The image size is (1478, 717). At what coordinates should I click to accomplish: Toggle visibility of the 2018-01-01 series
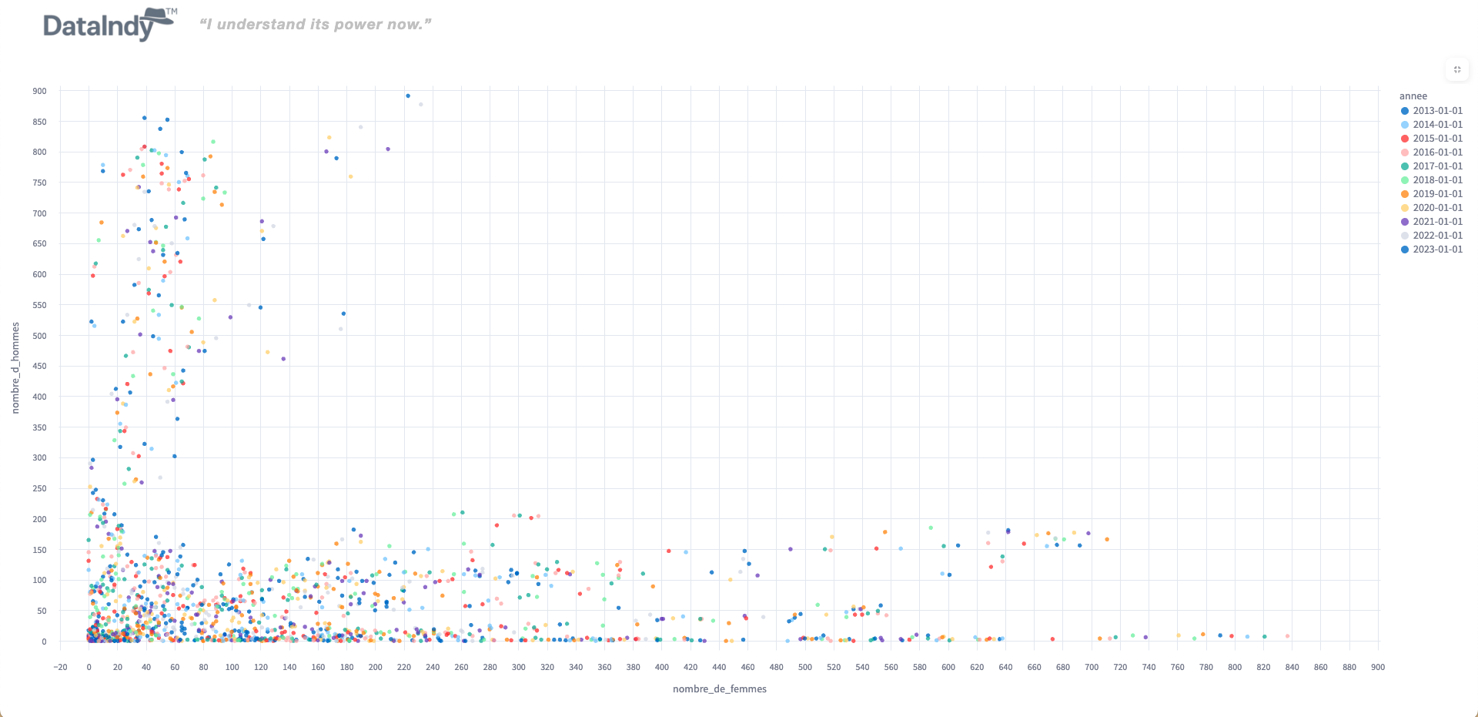coord(1436,180)
